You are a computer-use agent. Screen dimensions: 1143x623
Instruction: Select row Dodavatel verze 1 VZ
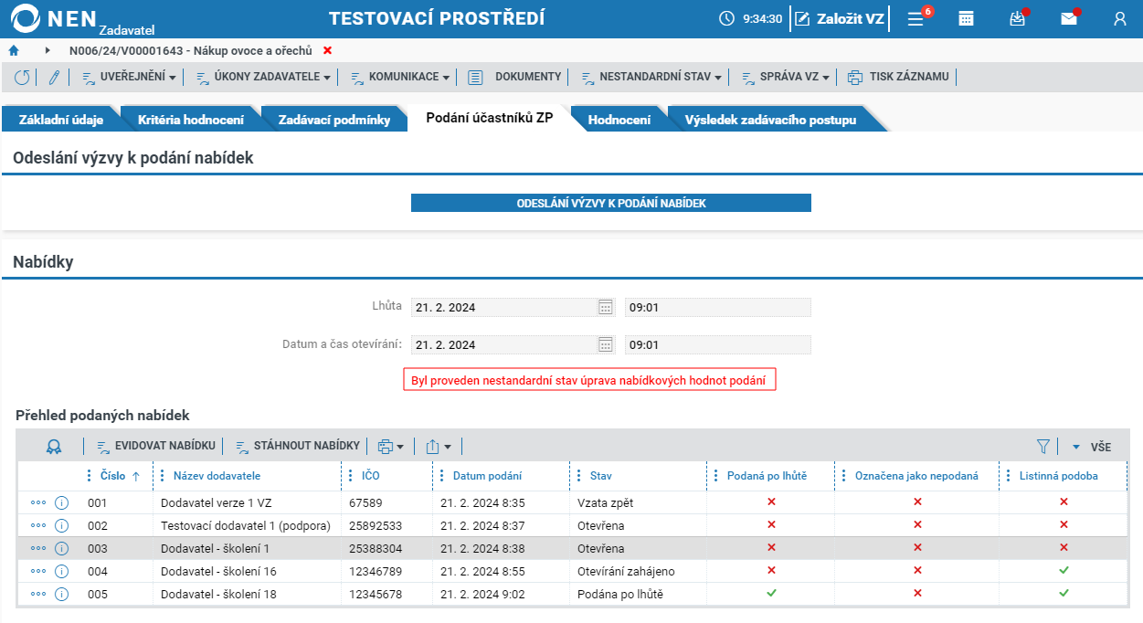point(573,502)
